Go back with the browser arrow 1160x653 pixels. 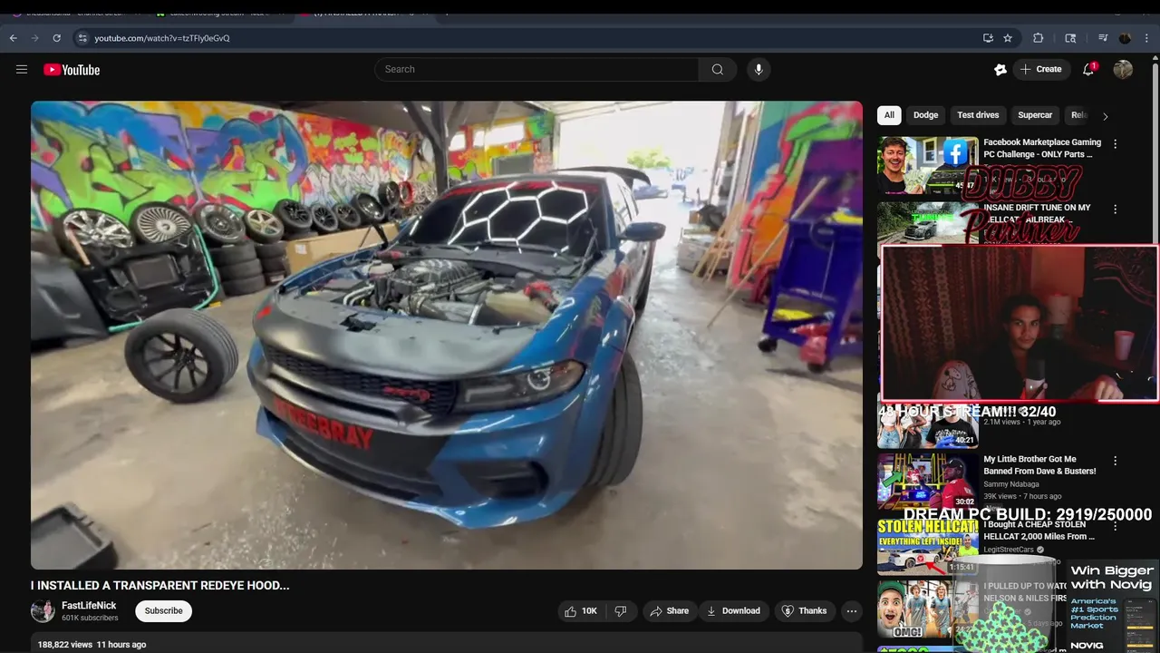14,38
